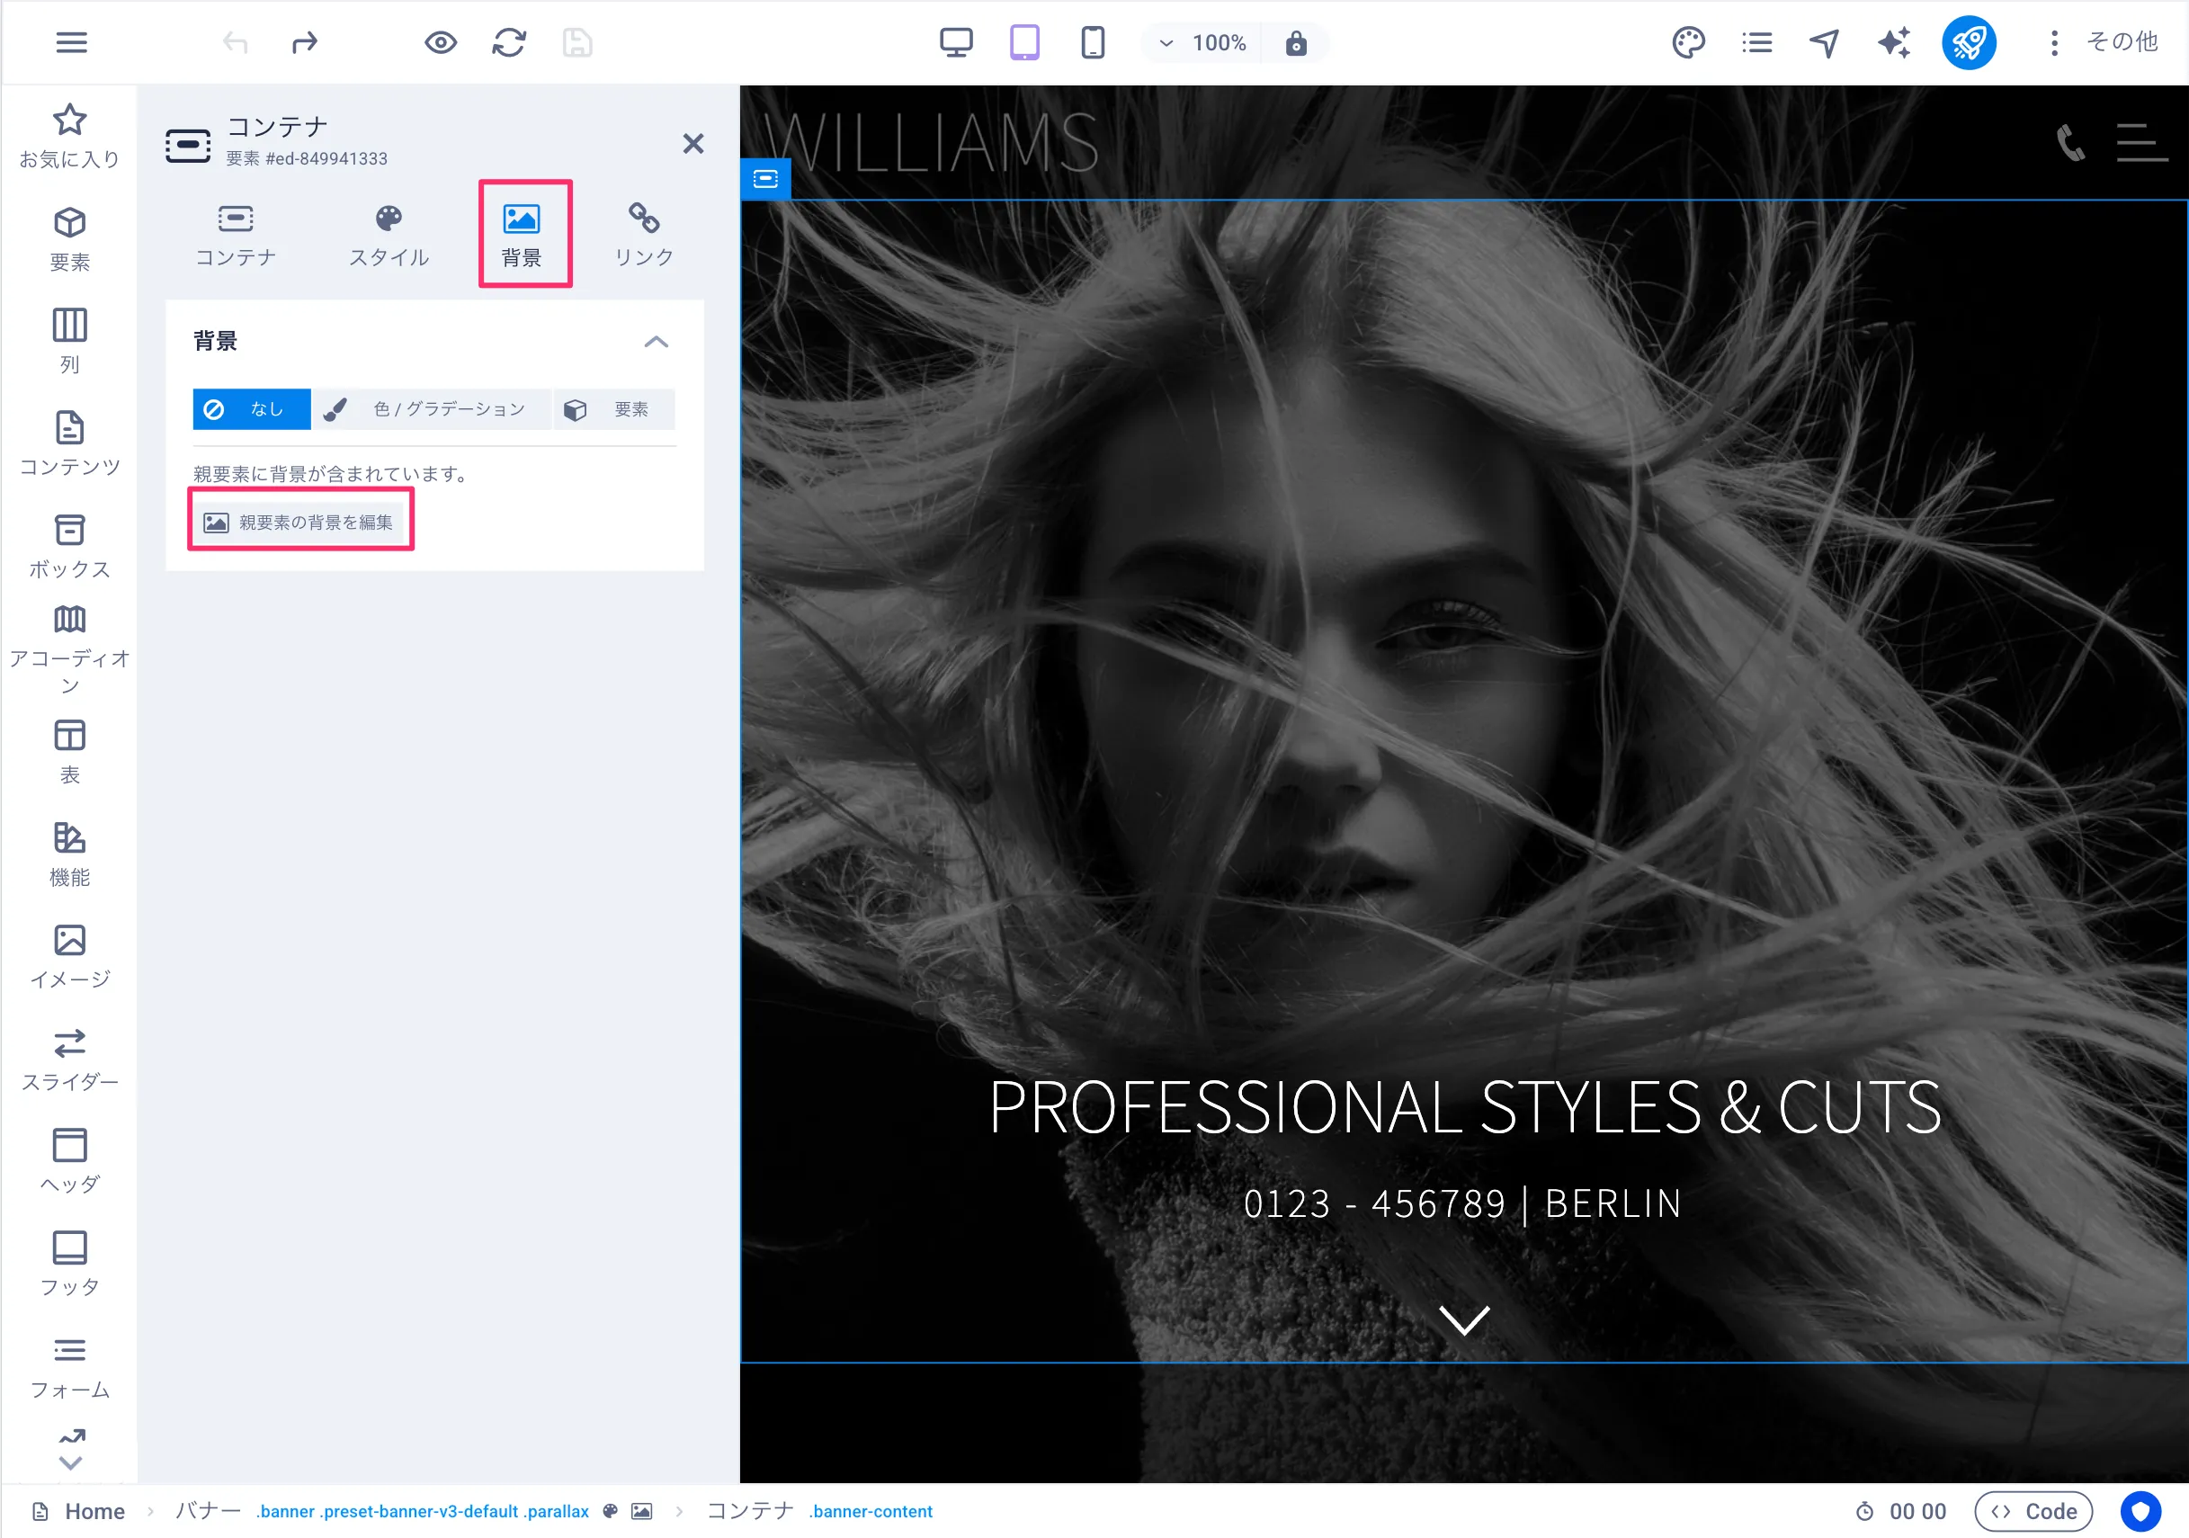The image size is (2189, 1538).
Task: Click the blue rocket publish button
Action: coord(1970,43)
